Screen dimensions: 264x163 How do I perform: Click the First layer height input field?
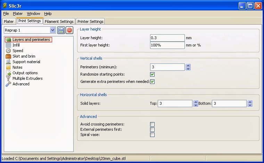167,45
